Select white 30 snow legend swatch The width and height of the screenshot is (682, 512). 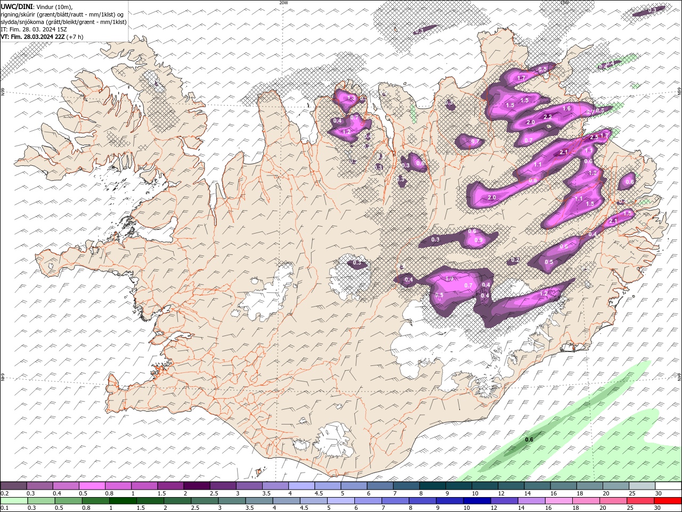[x=668, y=486]
